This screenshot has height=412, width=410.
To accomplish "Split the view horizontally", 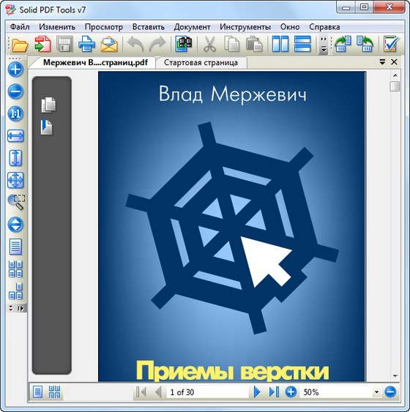I will point(302,44).
